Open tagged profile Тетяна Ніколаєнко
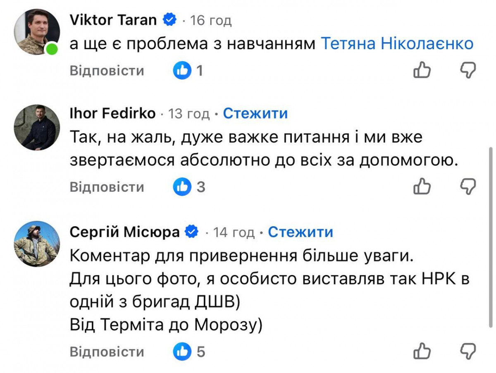The width and height of the screenshot is (496, 373). pos(397,44)
